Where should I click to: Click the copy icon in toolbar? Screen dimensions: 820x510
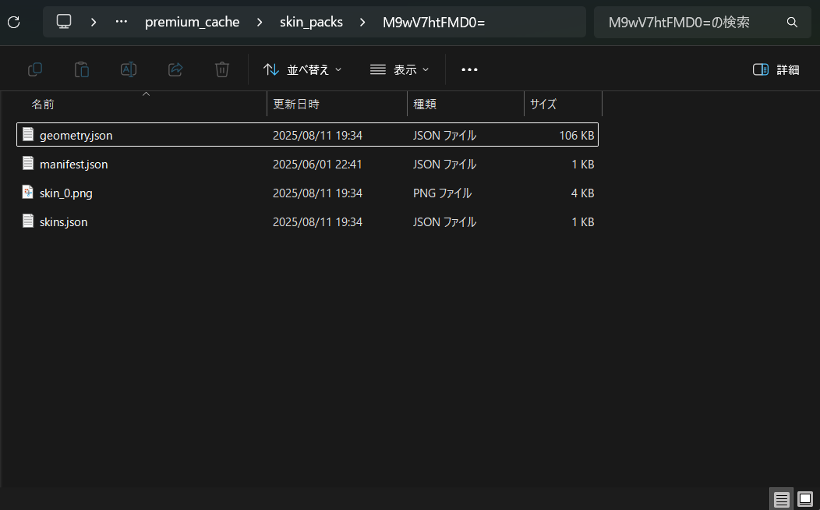coord(35,69)
